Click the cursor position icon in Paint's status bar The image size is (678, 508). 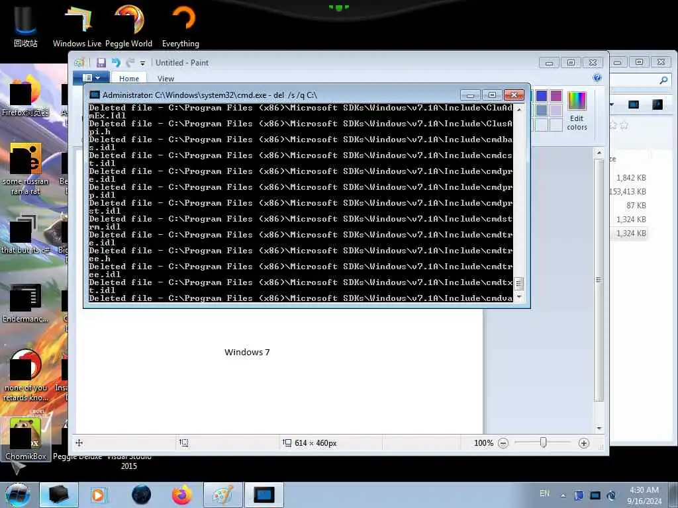(79, 443)
